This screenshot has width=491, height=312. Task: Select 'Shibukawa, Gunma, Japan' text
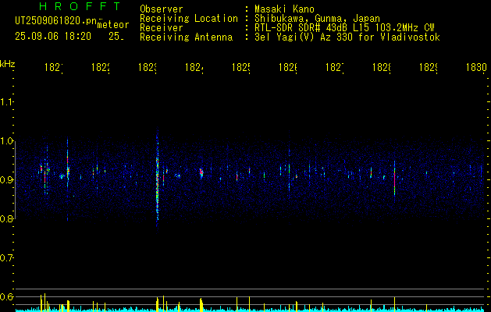pos(317,19)
